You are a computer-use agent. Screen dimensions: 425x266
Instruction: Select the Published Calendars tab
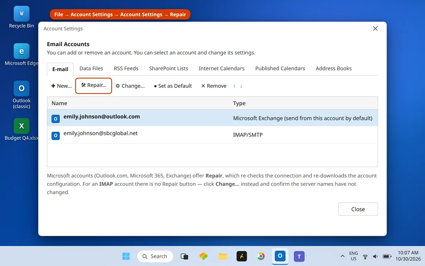[280, 69]
